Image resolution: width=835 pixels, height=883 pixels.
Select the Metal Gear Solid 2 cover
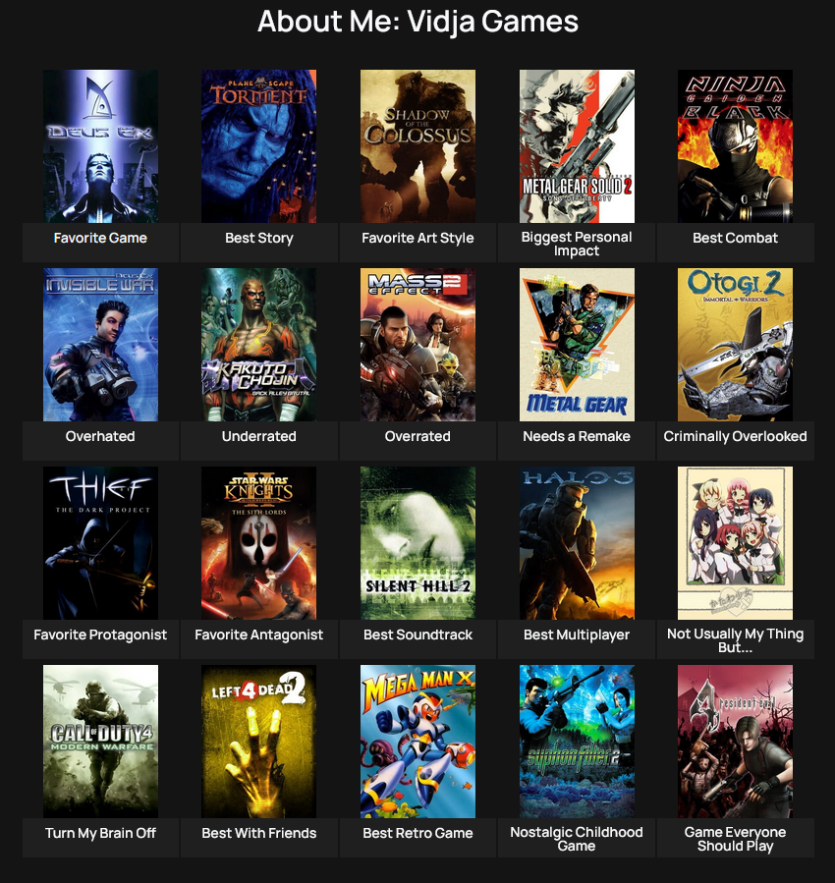pyautogui.click(x=577, y=145)
